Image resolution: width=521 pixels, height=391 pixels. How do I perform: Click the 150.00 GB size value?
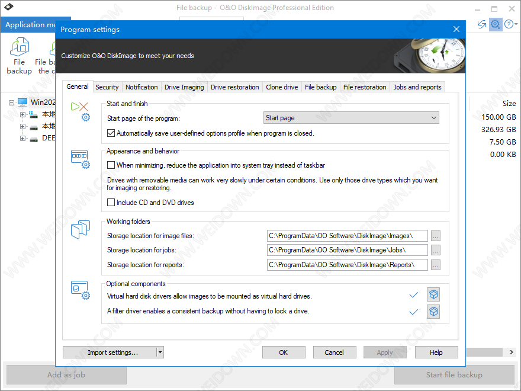click(499, 117)
